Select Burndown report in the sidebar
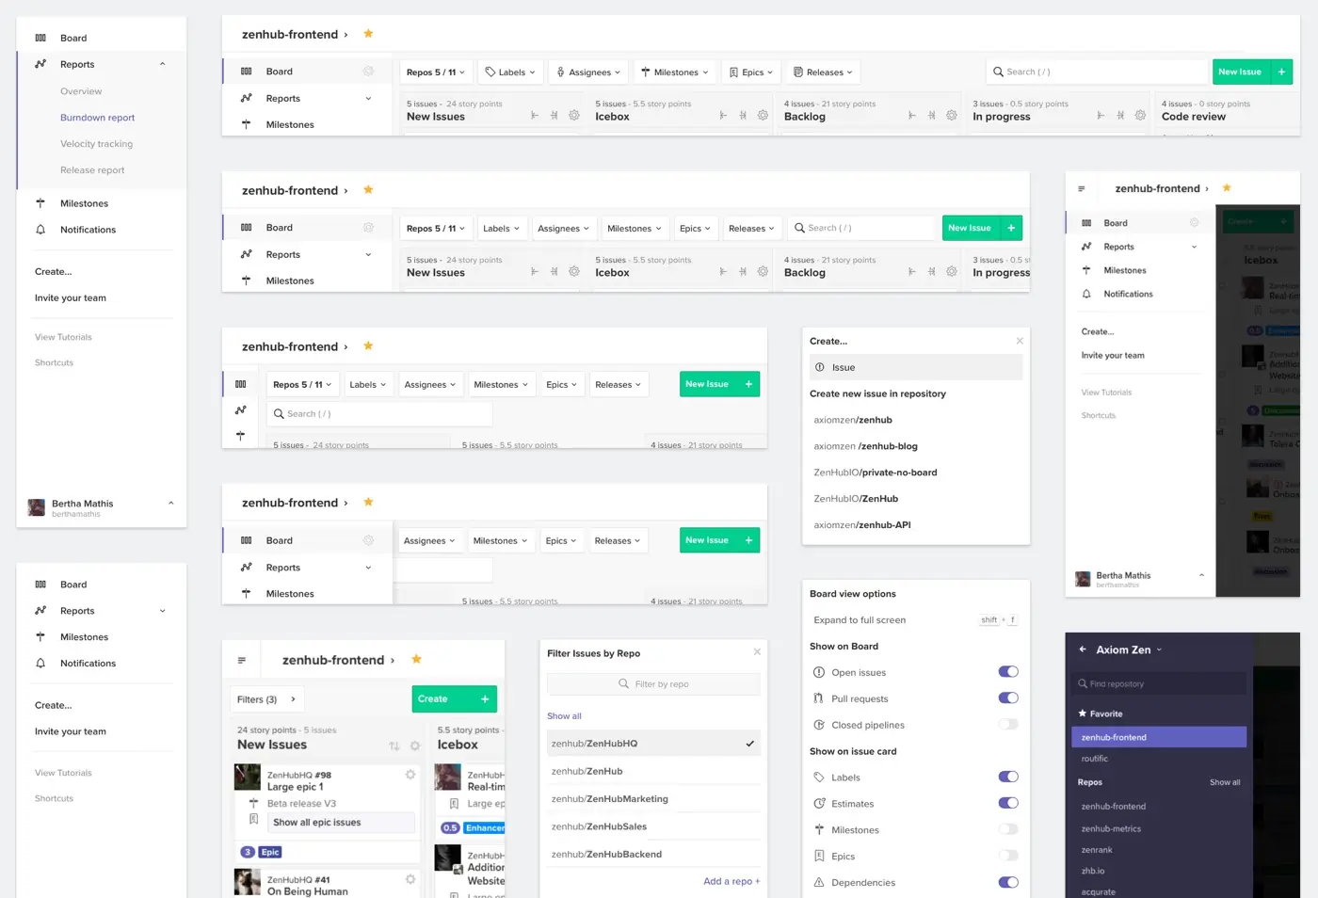Screen dimensions: 1318x898 pos(98,118)
